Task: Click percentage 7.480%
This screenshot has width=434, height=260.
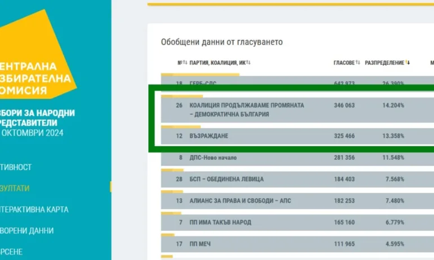Action: 395,200
